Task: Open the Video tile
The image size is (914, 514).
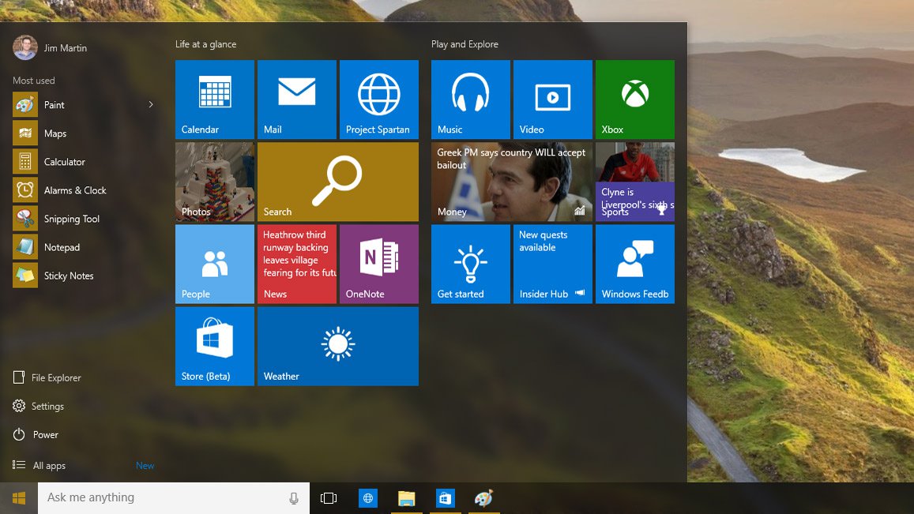Action: click(553, 99)
